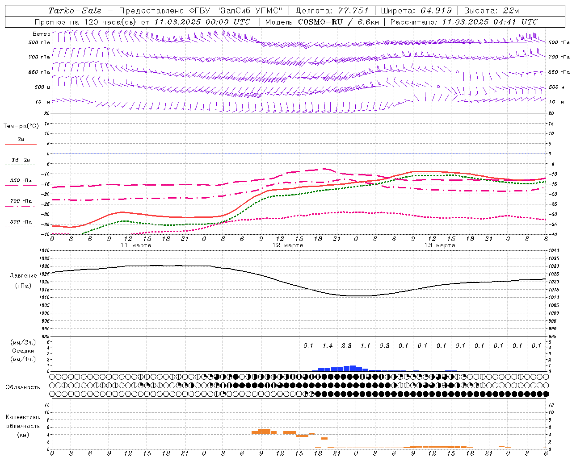Select the Высота: 22м elevation text
This screenshot has height=457, width=572.
(x=492, y=11)
